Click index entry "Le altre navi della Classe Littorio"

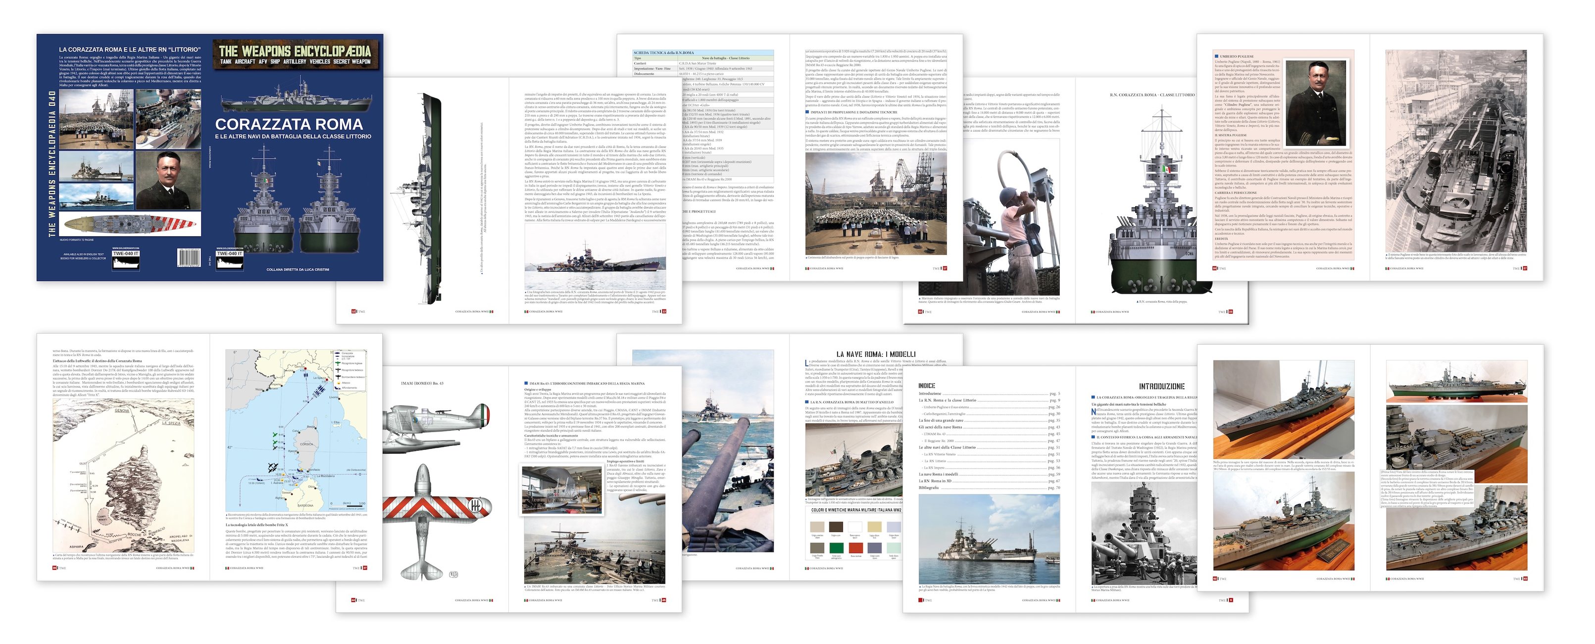[x=948, y=447]
